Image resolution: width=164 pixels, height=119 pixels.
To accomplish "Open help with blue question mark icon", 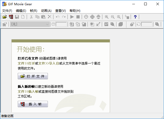I will coord(135,17).
